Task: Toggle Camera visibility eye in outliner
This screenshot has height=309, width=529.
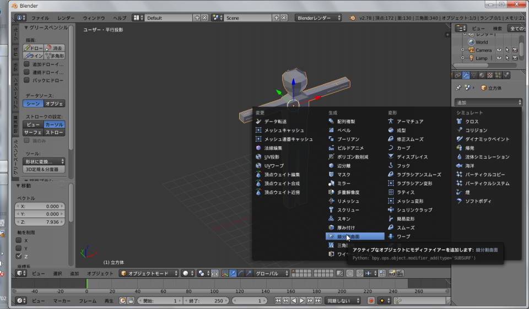Action: (x=499, y=50)
